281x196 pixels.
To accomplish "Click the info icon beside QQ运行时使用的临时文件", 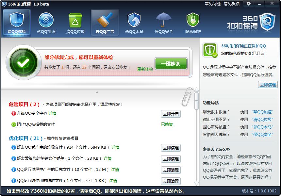I will point(14,181).
